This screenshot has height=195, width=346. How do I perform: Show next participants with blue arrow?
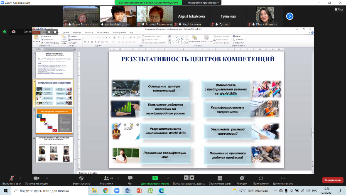(x=290, y=16)
